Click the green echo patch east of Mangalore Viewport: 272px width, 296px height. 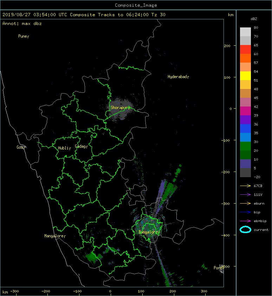92,257
